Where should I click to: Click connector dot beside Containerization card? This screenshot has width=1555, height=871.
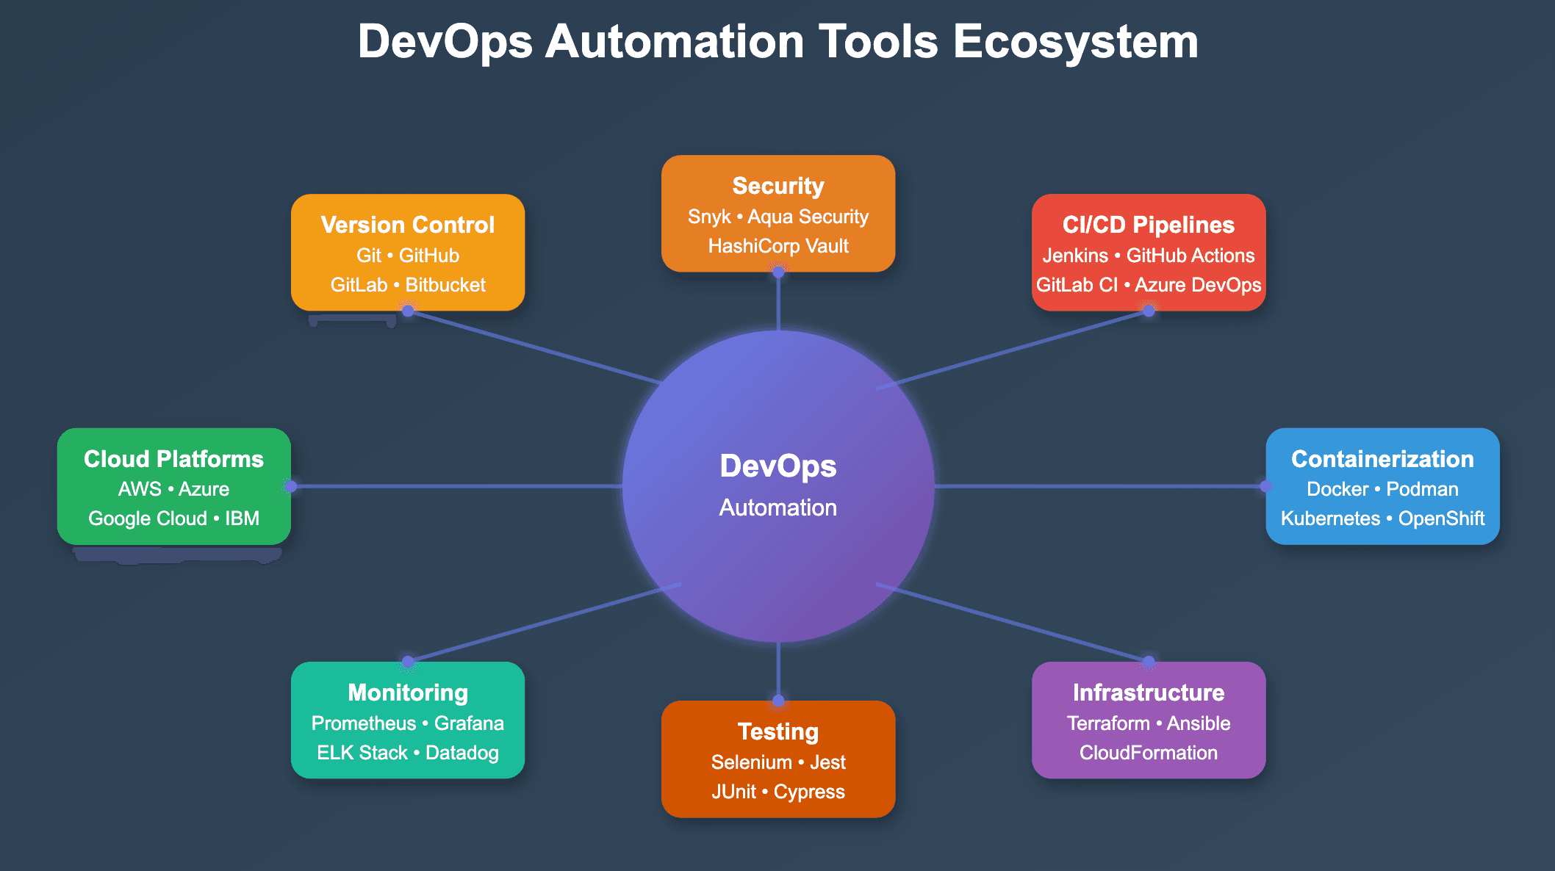[x=1265, y=486]
